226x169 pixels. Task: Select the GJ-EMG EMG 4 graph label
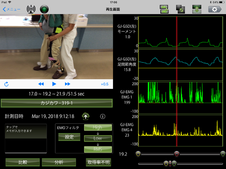127,130
